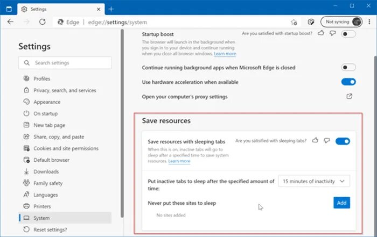Click the Add button for sites

click(x=341, y=203)
